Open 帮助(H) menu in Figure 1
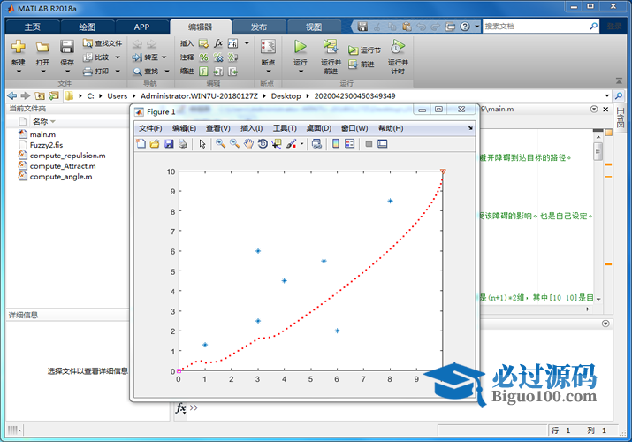This screenshot has height=442, width=632. point(391,128)
